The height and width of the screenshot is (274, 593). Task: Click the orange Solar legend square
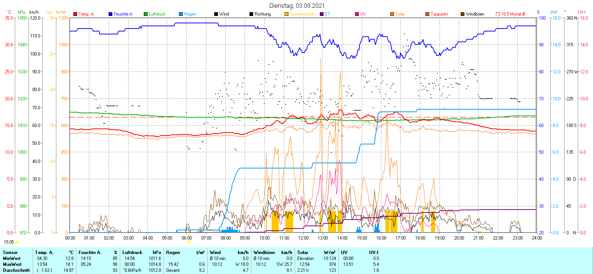click(392, 14)
